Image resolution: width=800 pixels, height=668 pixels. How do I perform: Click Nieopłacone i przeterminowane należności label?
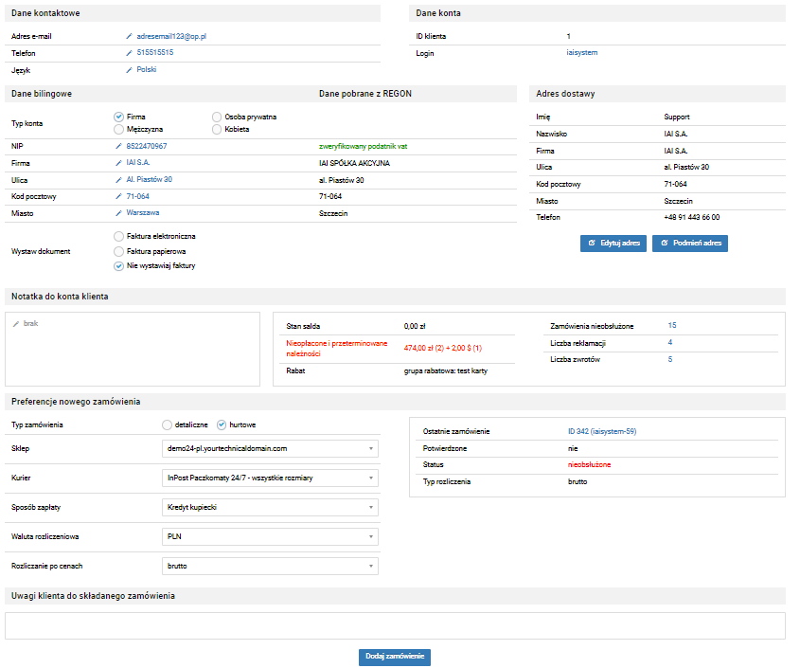[x=337, y=349]
